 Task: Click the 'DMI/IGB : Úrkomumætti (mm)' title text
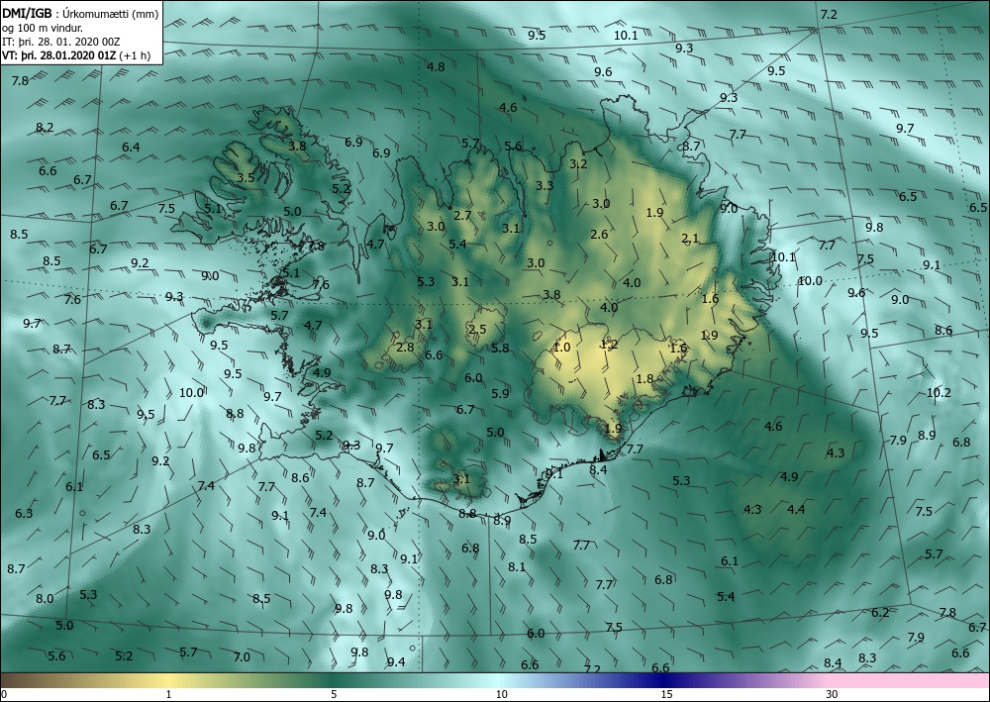click(x=79, y=14)
